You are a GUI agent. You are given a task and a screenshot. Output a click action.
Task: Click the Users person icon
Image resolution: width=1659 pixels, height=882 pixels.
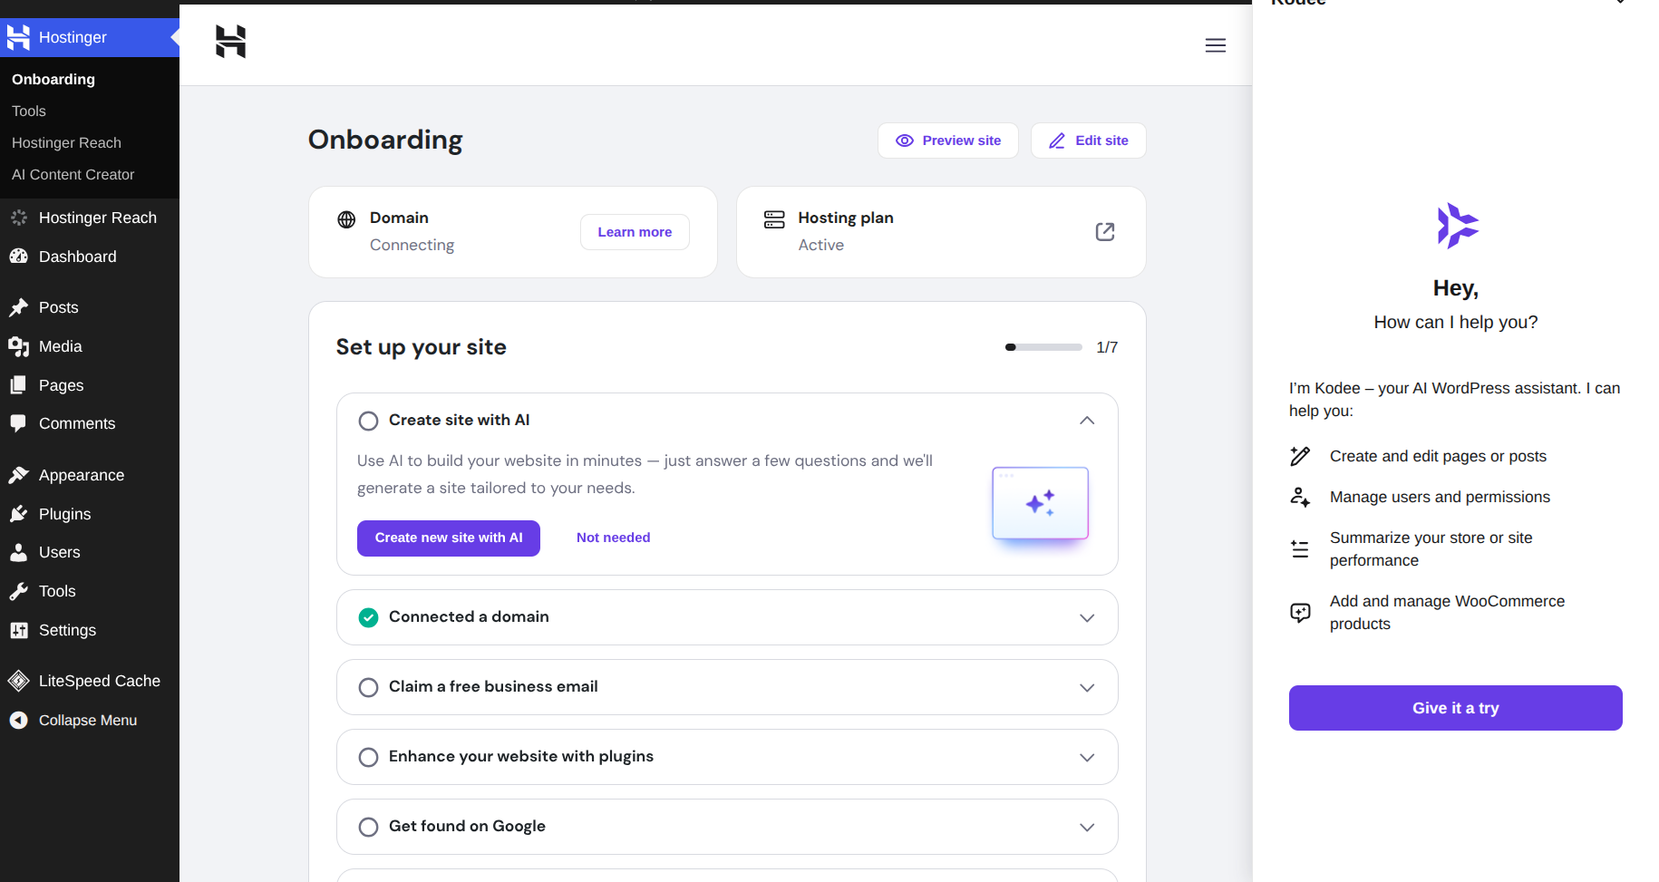click(18, 552)
